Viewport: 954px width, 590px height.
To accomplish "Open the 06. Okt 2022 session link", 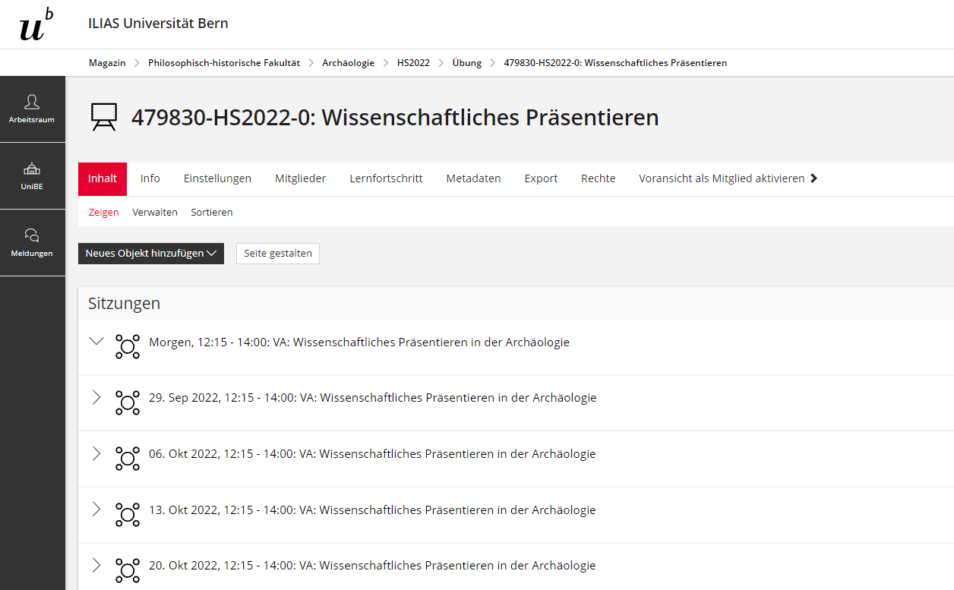I will [x=372, y=454].
